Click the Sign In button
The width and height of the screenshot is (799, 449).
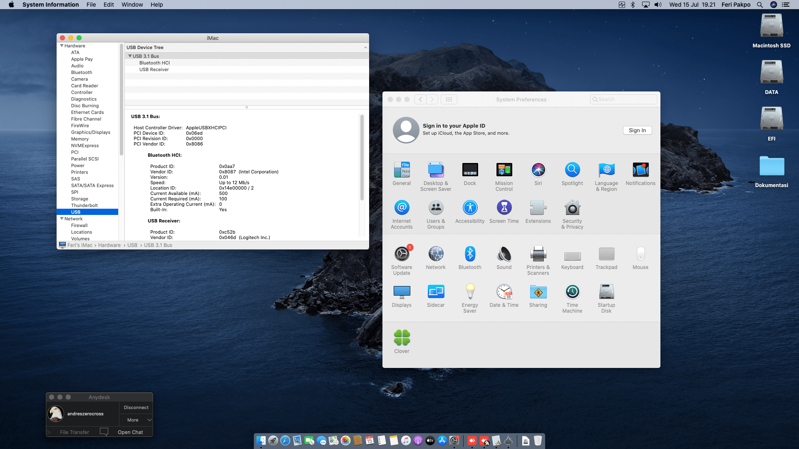tap(637, 130)
